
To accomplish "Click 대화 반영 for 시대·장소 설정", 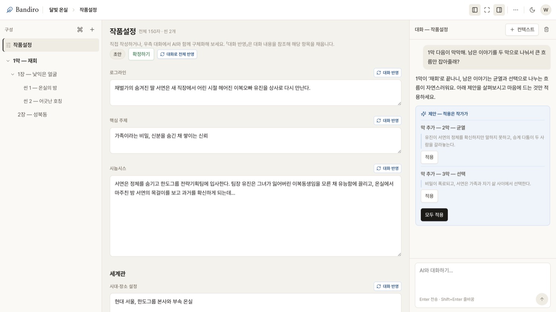I will 388,286.
